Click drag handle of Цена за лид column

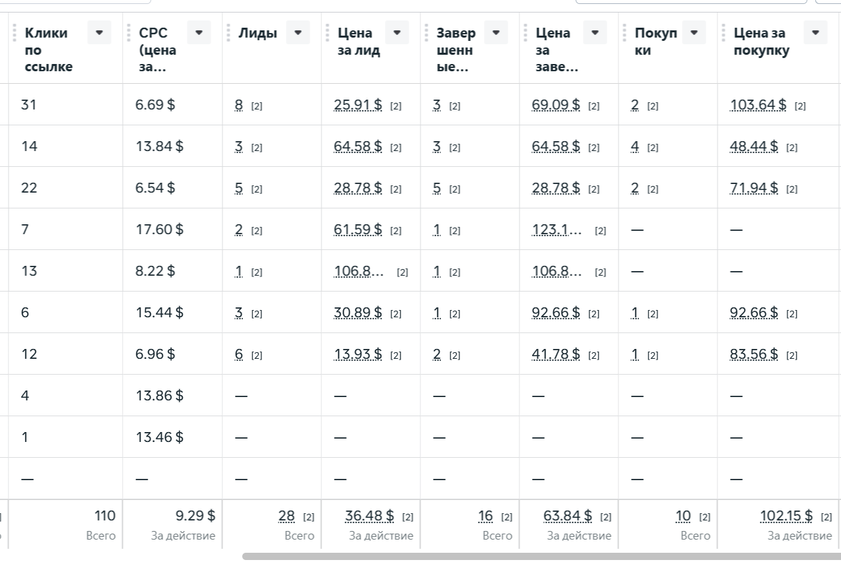(x=327, y=32)
